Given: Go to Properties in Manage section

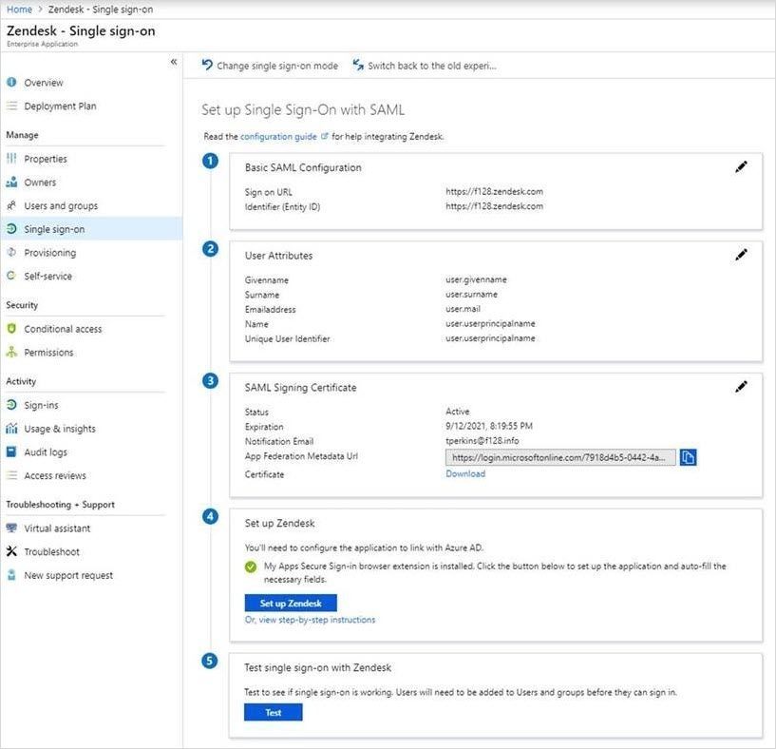Looking at the screenshot, I should pyautogui.click(x=45, y=159).
